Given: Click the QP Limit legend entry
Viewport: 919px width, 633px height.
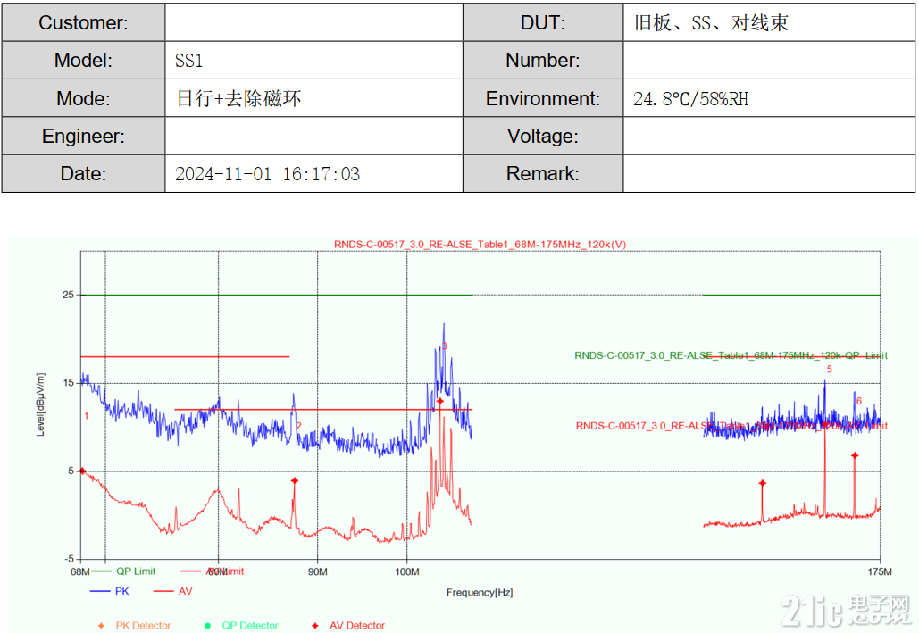Looking at the screenshot, I should pyautogui.click(x=123, y=571).
